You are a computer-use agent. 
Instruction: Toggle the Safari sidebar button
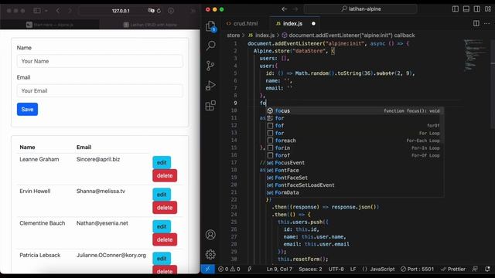[37, 11]
